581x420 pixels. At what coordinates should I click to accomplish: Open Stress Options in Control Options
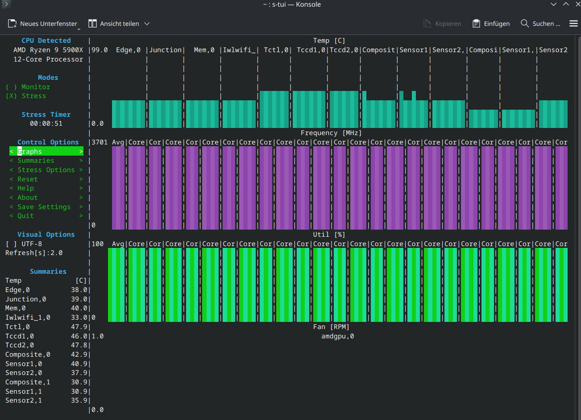pyautogui.click(x=46, y=170)
